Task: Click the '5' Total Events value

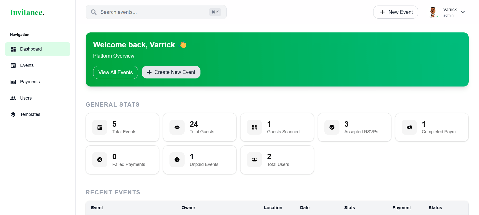Action: pyautogui.click(x=114, y=124)
